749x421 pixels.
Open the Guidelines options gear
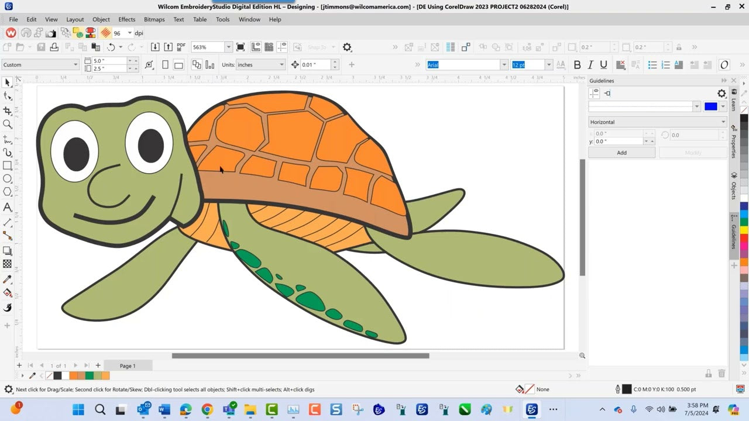click(721, 93)
